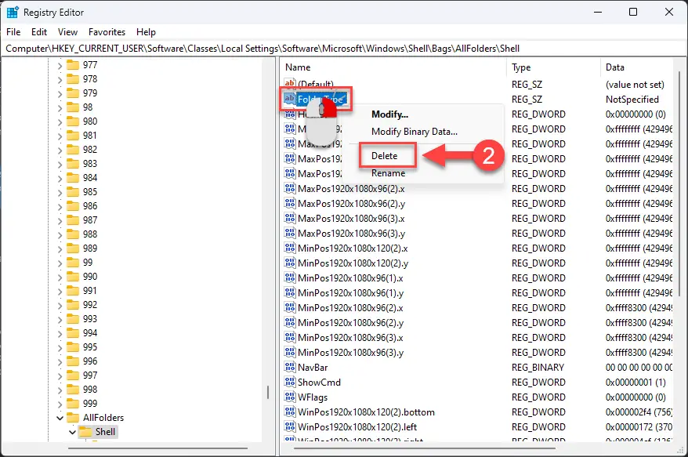Click the MinPos1920x1080x96(3).x value icon
This screenshot has height=457, width=688.
(x=290, y=338)
